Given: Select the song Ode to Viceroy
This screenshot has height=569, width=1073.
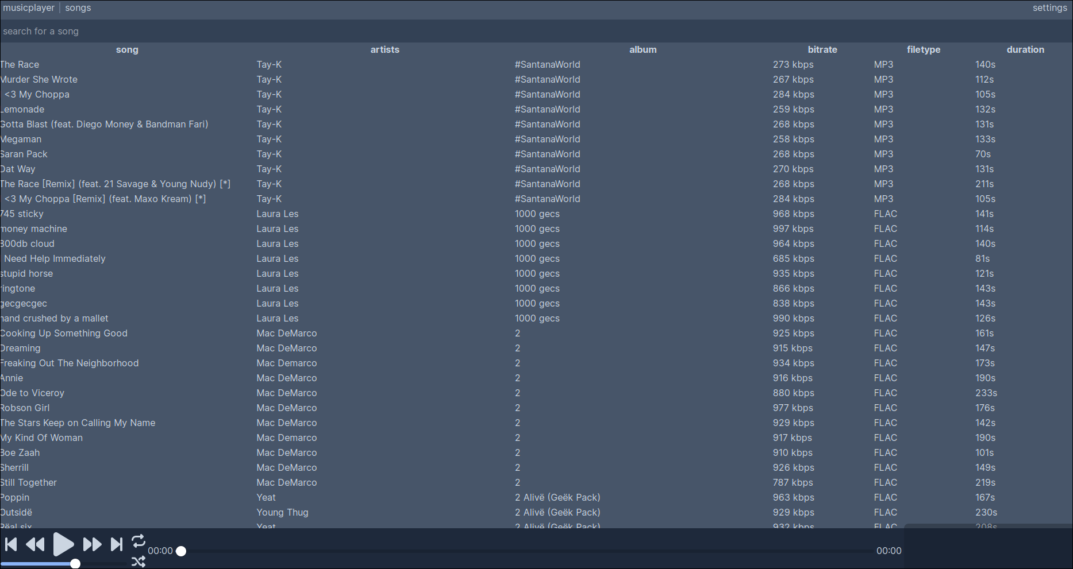Looking at the screenshot, I should pyautogui.click(x=32, y=393).
